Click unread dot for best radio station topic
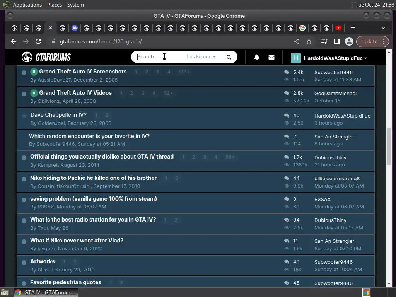 coord(24,221)
